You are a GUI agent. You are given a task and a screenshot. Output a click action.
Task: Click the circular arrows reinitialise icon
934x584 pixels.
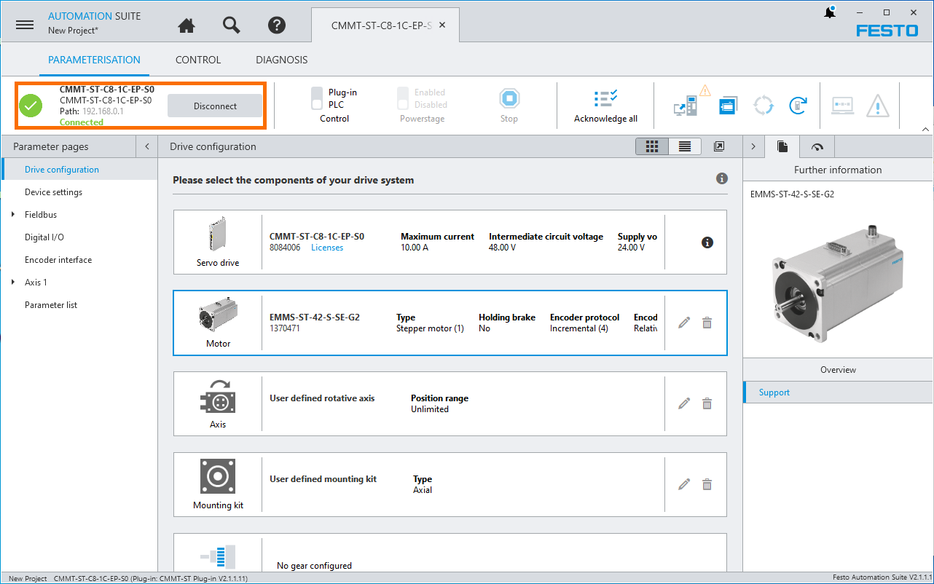[764, 106]
